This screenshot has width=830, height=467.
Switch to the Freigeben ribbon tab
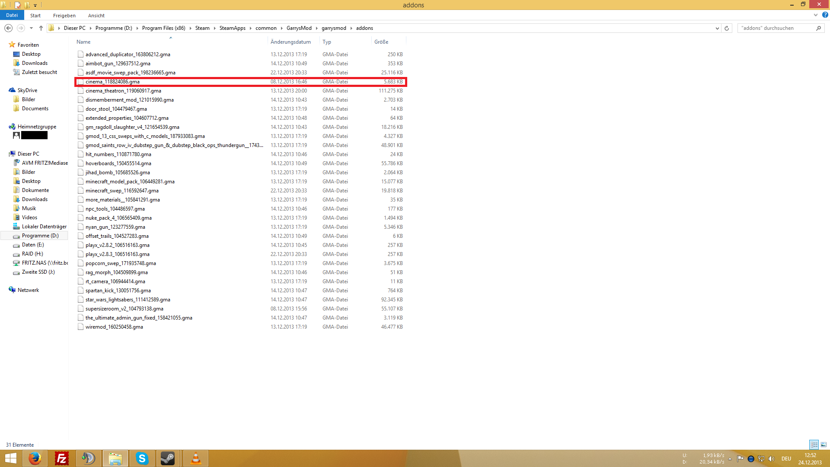pyautogui.click(x=64, y=16)
